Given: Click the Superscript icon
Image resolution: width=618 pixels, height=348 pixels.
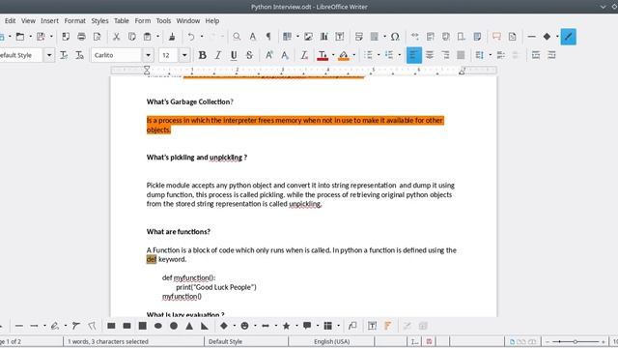Looking at the screenshot, I should point(268,55).
